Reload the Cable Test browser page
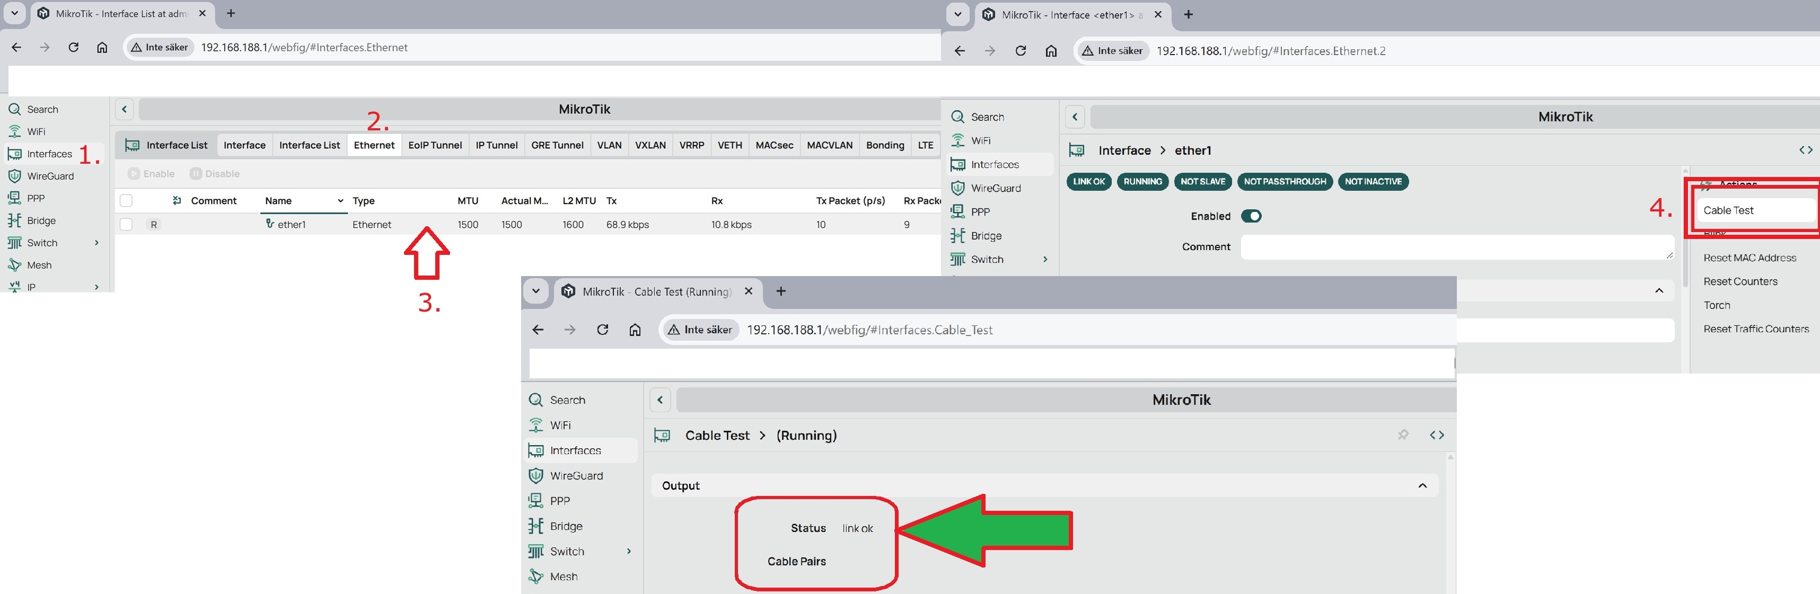This screenshot has width=1820, height=594. 603,330
